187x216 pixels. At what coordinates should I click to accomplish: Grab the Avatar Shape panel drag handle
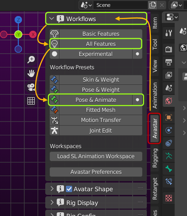[x=140, y=189]
